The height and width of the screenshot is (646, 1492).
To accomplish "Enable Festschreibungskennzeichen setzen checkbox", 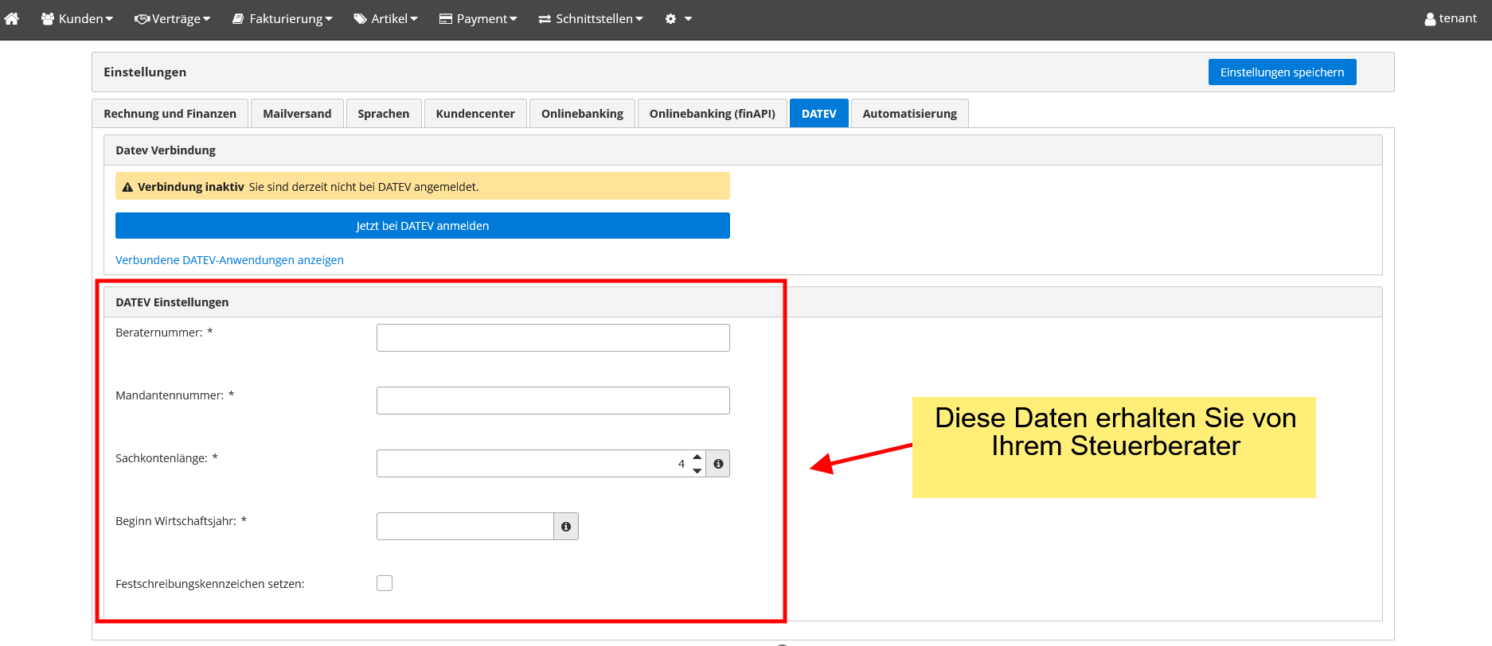I will click(385, 583).
